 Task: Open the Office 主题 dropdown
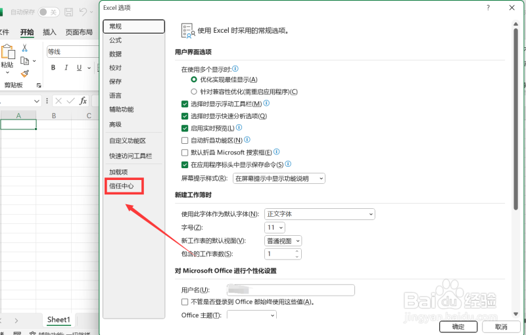click(x=252, y=315)
